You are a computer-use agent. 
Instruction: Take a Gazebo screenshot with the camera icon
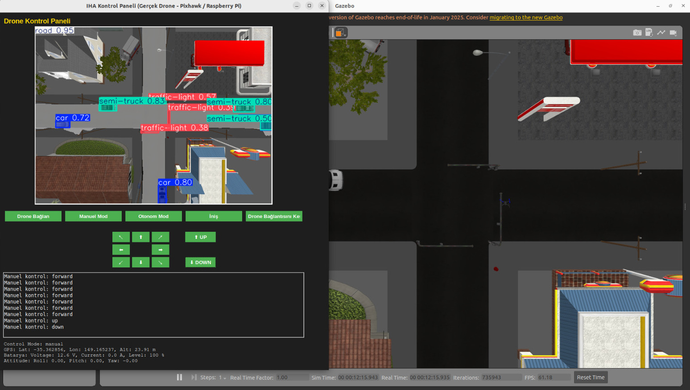coord(637,33)
